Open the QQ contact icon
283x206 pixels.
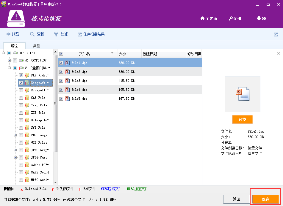tap(259, 19)
